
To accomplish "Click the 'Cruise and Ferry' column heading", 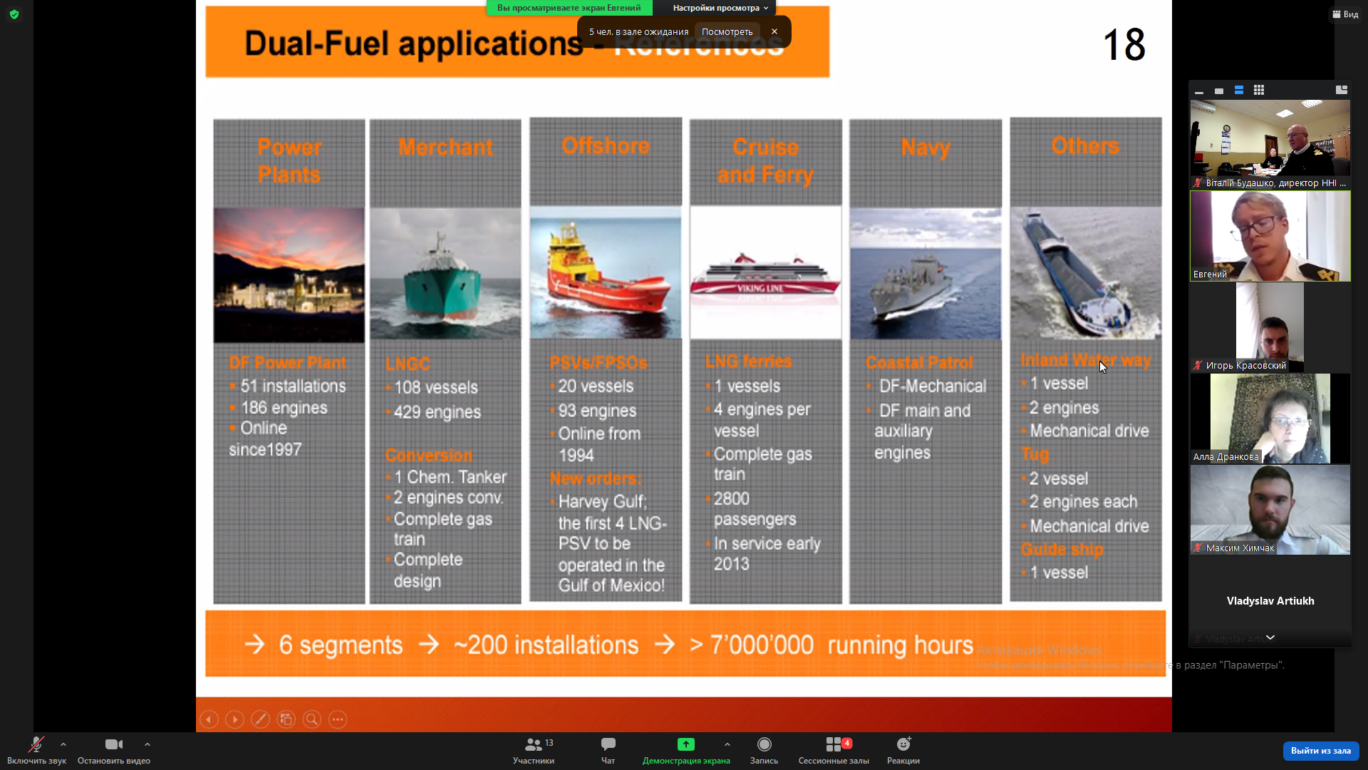I will click(765, 161).
